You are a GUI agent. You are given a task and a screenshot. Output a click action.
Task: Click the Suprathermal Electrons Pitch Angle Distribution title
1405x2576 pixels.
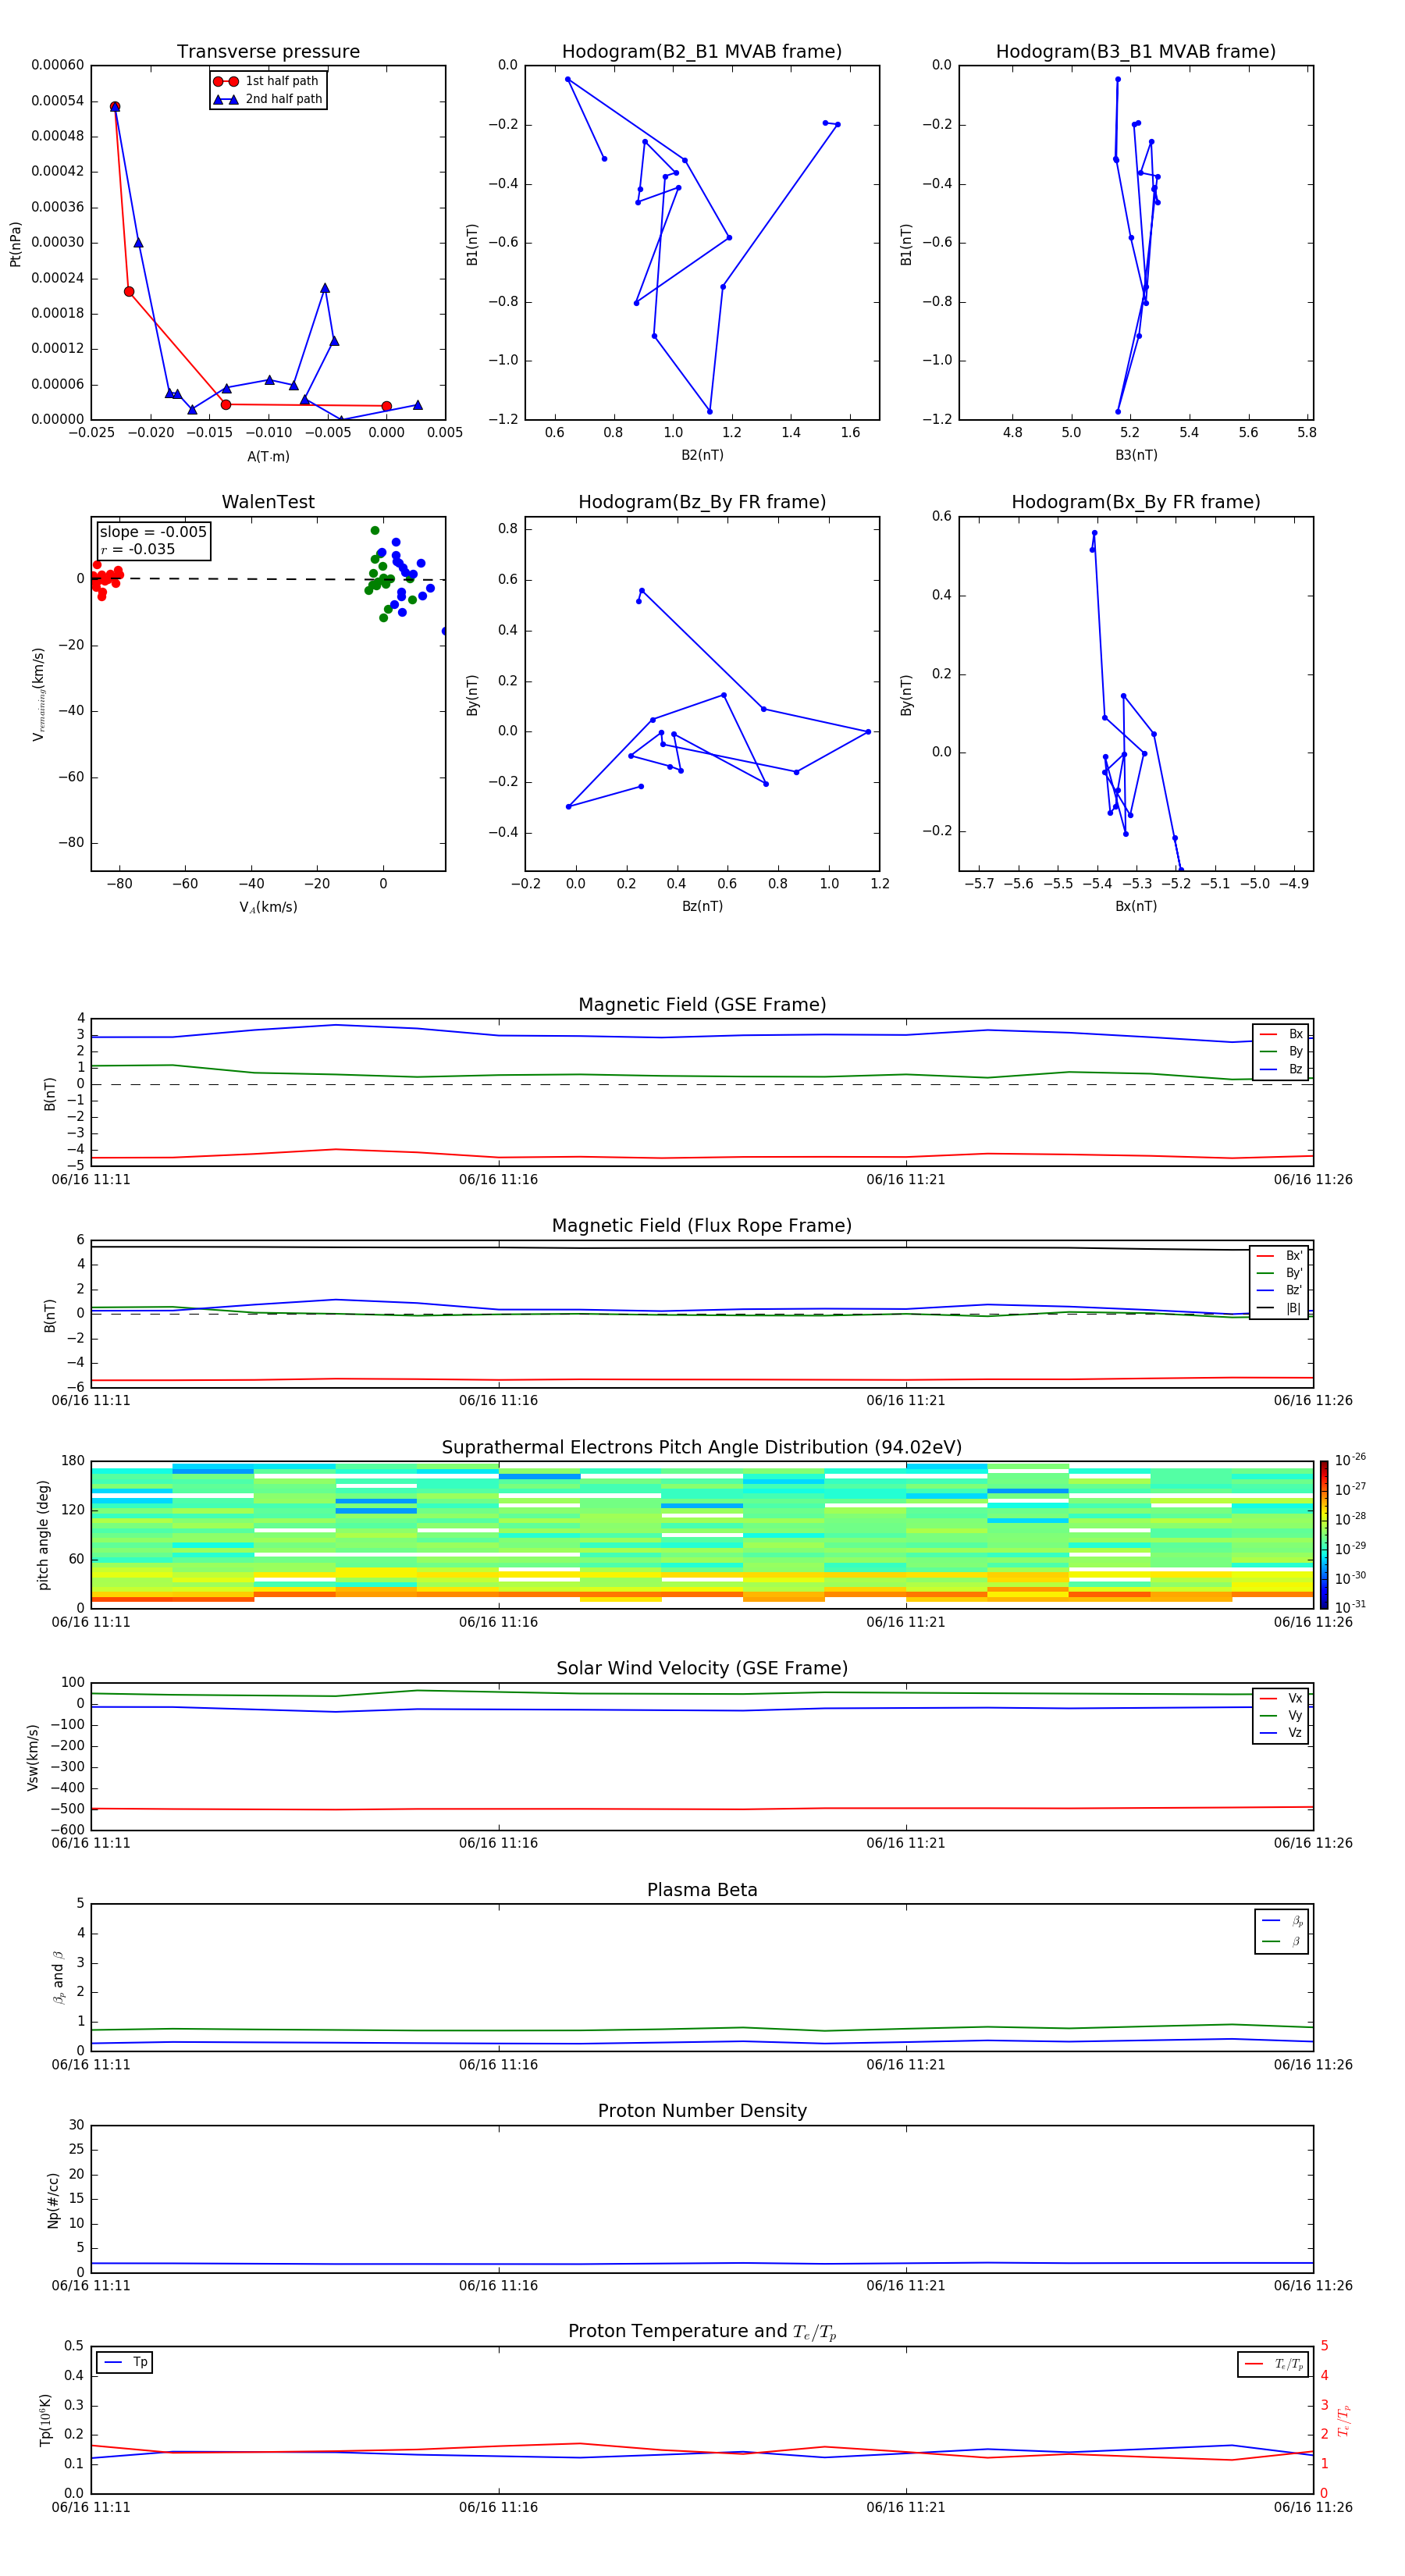tap(702, 1447)
